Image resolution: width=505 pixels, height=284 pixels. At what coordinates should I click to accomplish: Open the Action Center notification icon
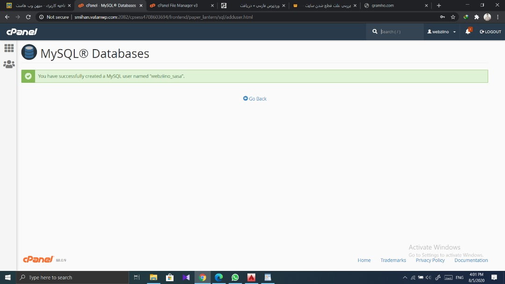coord(494,277)
